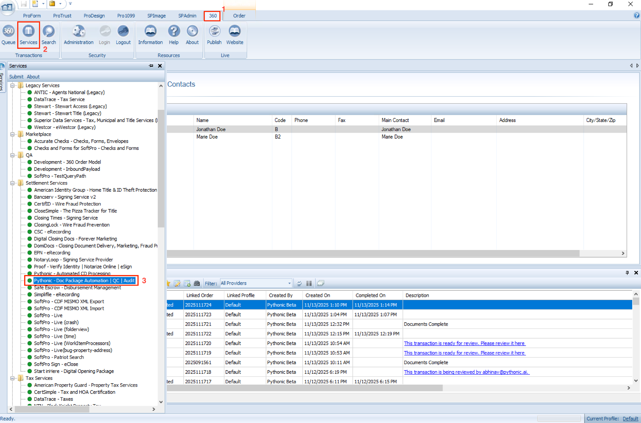Click the Help icon in Resources group
Image resolution: width=641 pixels, height=423 pixels.
click(174, 35)
